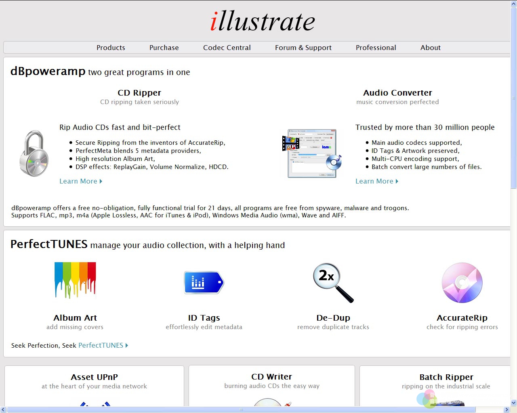Open Forum & Support menu
The height and width of the screenshot is (413, 517).
[303, 48]
